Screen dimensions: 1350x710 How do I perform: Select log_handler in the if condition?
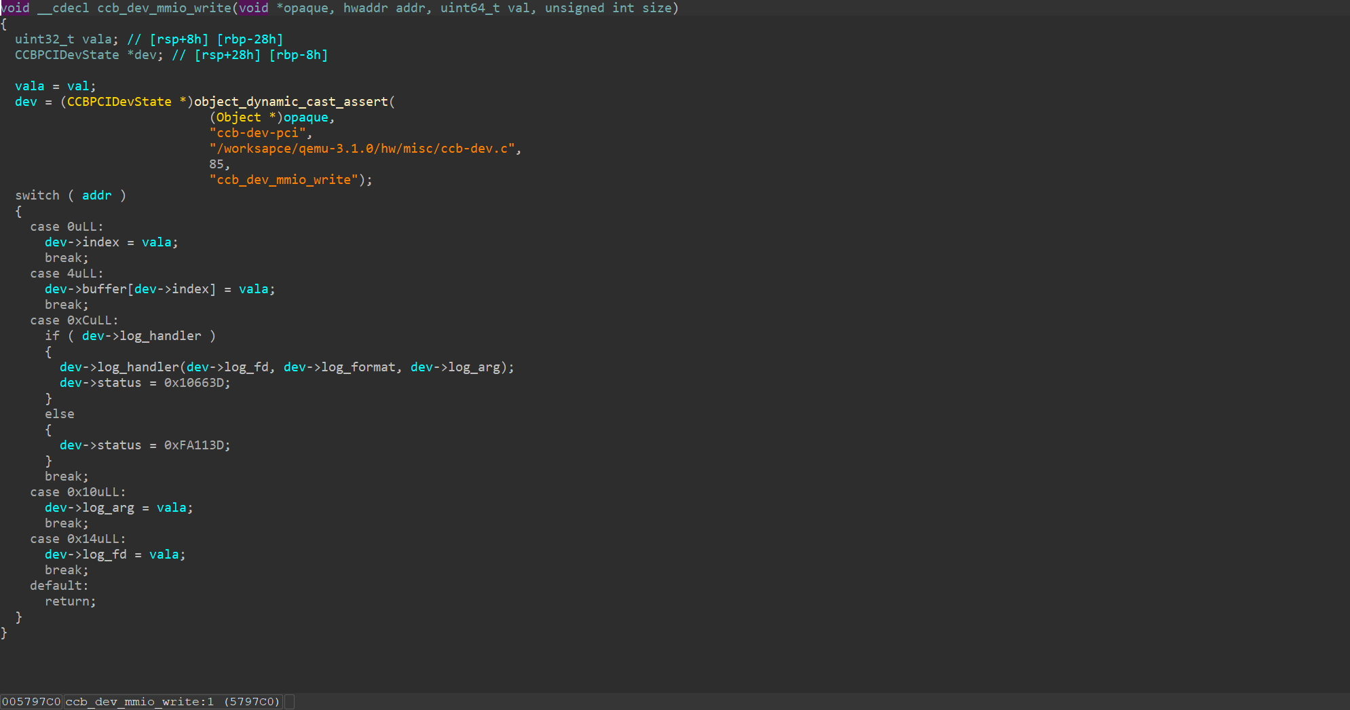click(160, 336)
